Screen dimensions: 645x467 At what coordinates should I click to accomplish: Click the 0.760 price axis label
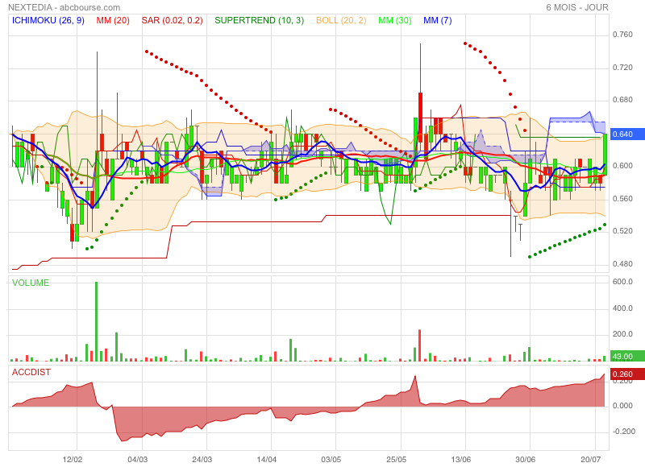pyautogui.click(x=622, y=35)
